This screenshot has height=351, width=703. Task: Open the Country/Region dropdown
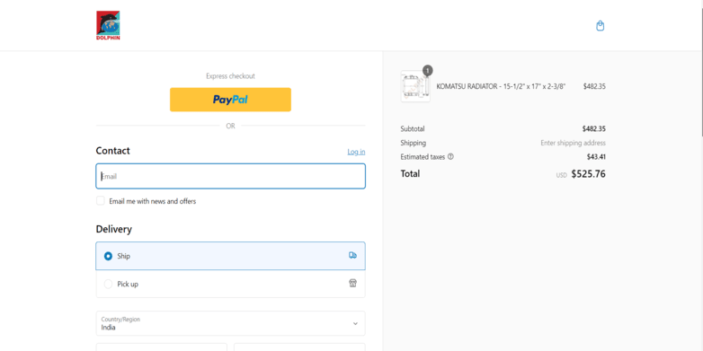pos(230,323)
